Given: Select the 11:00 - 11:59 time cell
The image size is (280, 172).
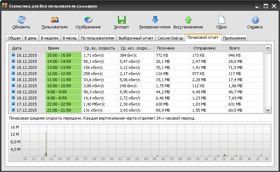Looking at the screenshot, I should (x=64, y=79).
